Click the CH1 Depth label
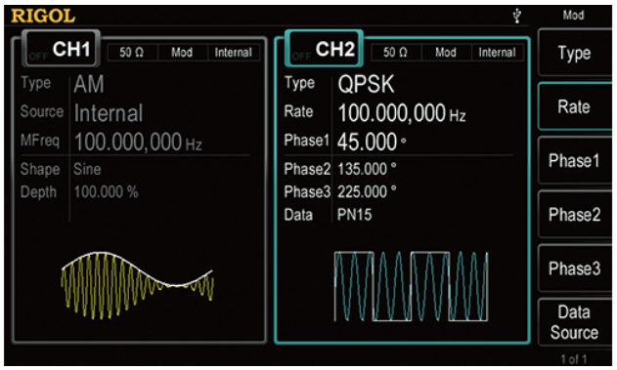 [38, 192]
